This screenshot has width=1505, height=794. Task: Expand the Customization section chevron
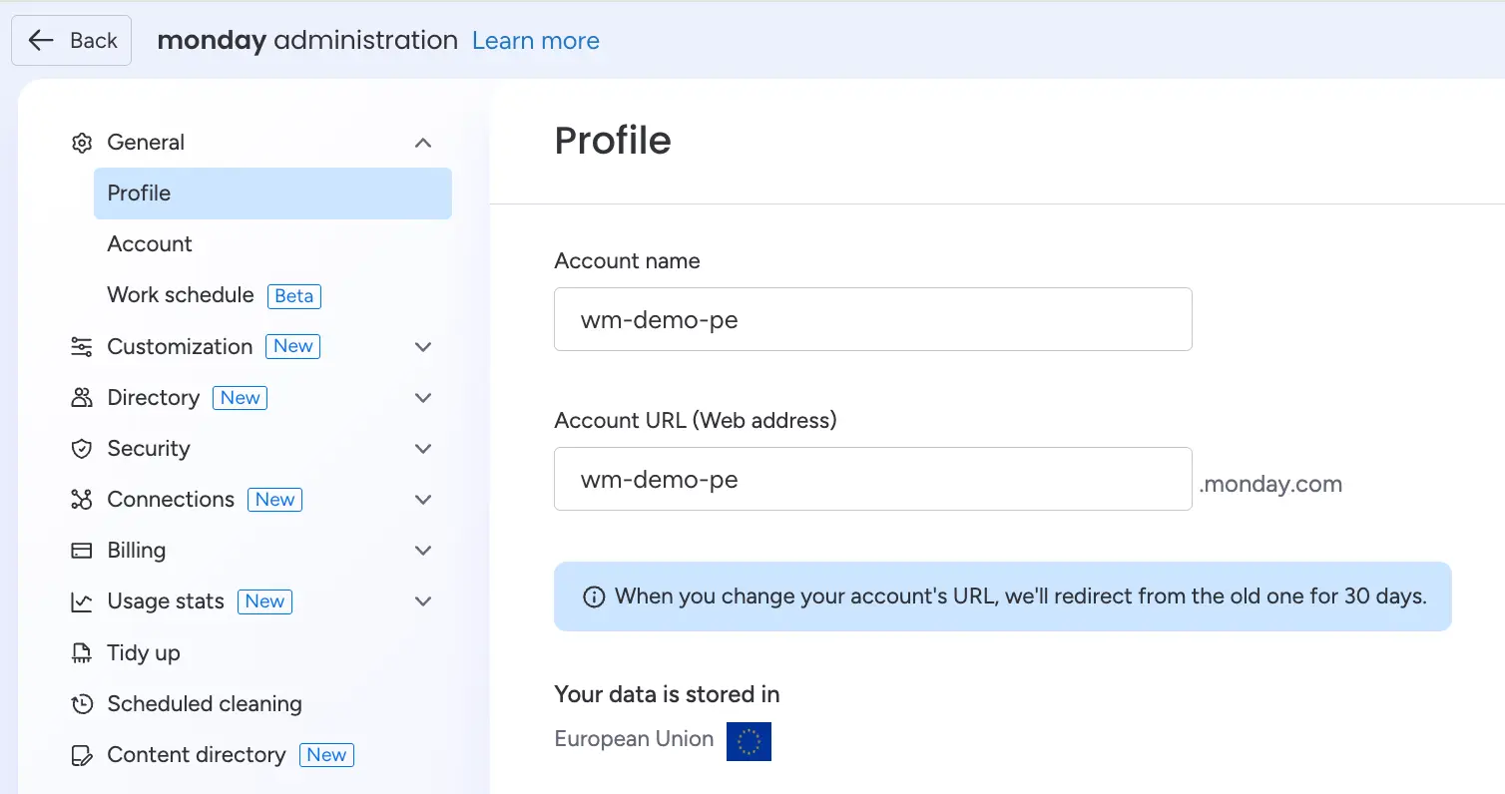[423, 347]
